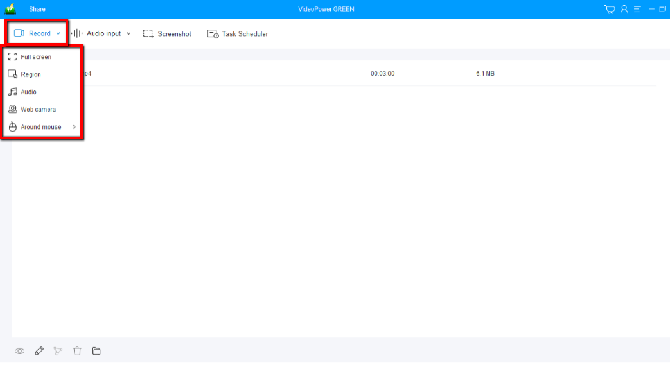Click the user account icon
This screenshot has width=670, height=374.
(x=624, y=9)
